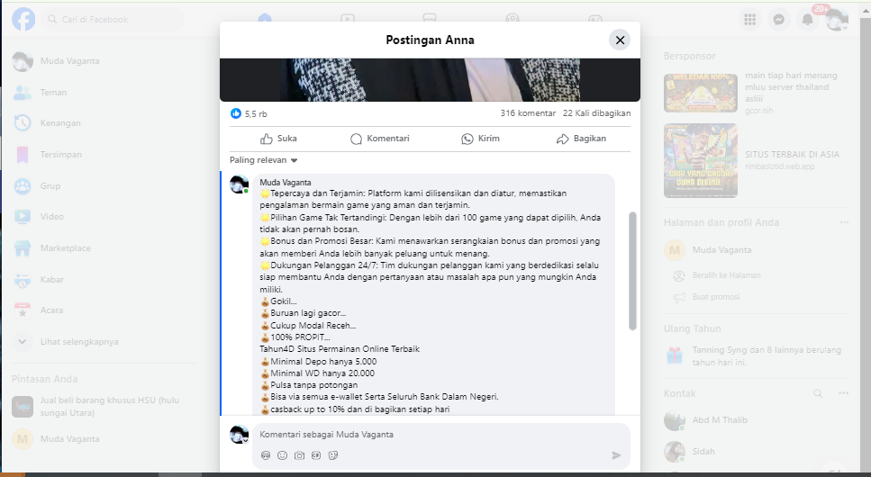
Task: Open the Kabar feed icon in sidebar
Action: [x=23, y=280]
